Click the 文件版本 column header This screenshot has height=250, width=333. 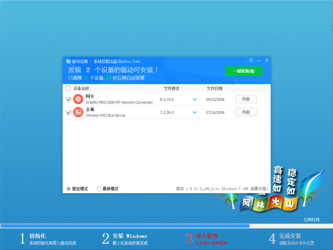(x=171, y=88)
